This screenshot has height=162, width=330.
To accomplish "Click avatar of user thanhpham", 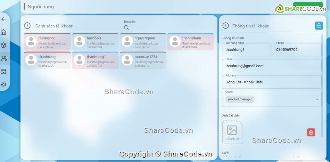I will tap(175, 41).
